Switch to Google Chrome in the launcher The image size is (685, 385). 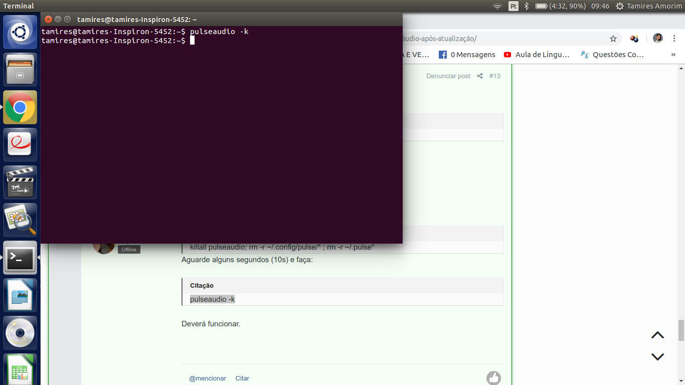point(20,107)
